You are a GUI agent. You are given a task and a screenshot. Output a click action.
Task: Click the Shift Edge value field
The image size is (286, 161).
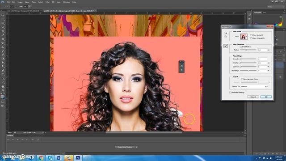(262, 71)
